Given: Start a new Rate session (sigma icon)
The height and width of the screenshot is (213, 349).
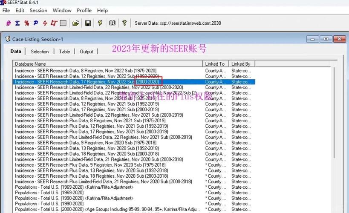Looking at the screenshot, I should 17,23.
